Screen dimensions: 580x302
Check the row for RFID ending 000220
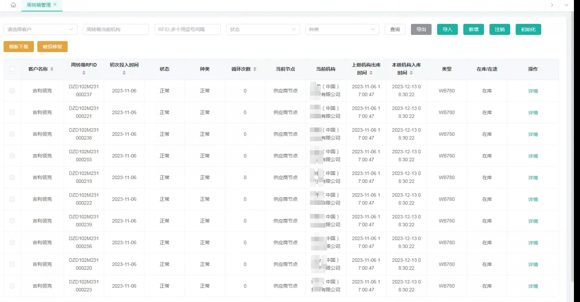click(12, 264)
